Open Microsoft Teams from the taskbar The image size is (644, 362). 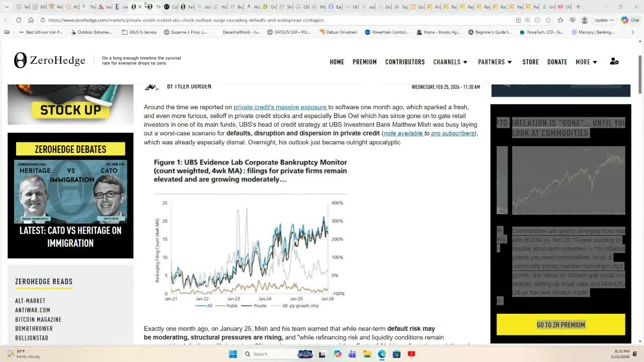coord(352,354)
